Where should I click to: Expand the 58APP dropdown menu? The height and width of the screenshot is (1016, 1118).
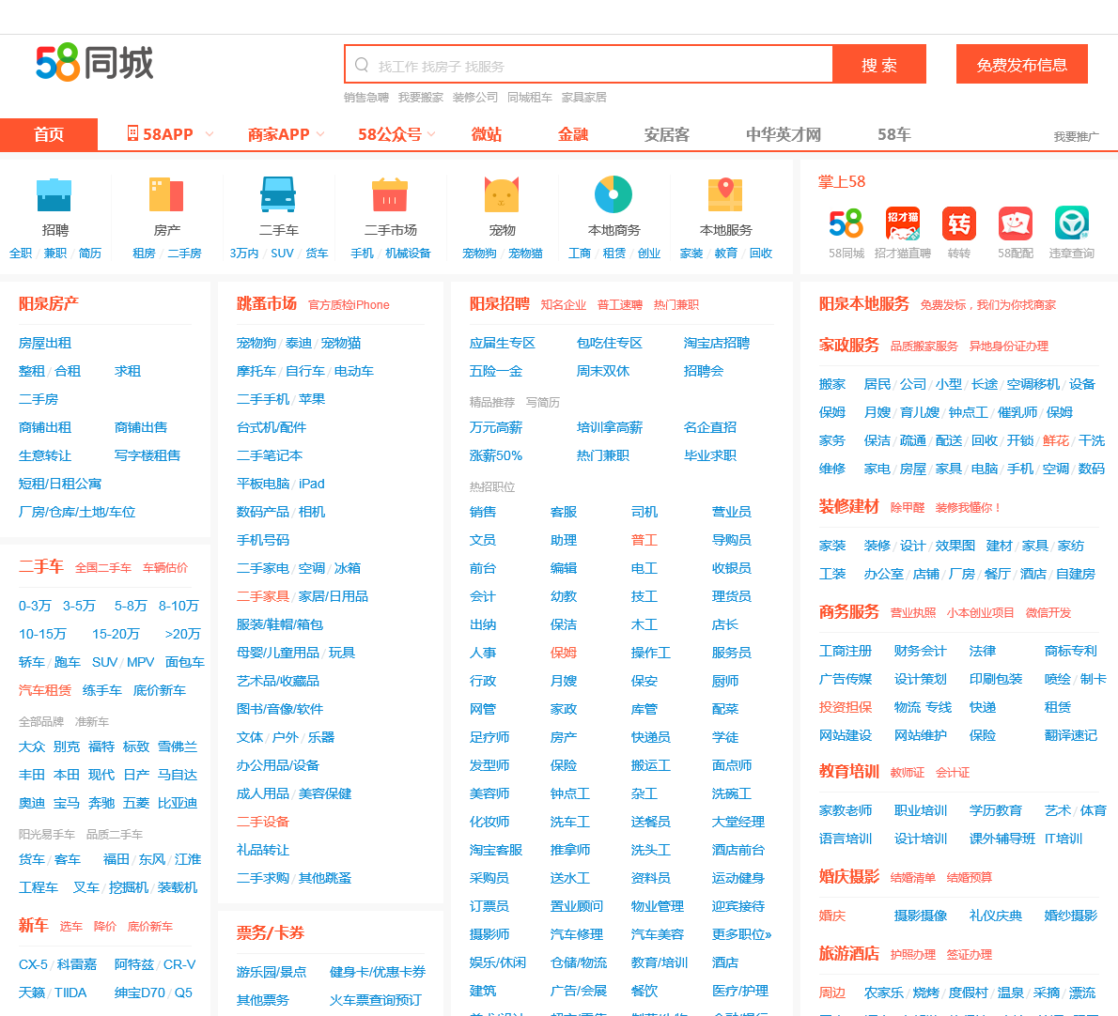tap(169, 134)
